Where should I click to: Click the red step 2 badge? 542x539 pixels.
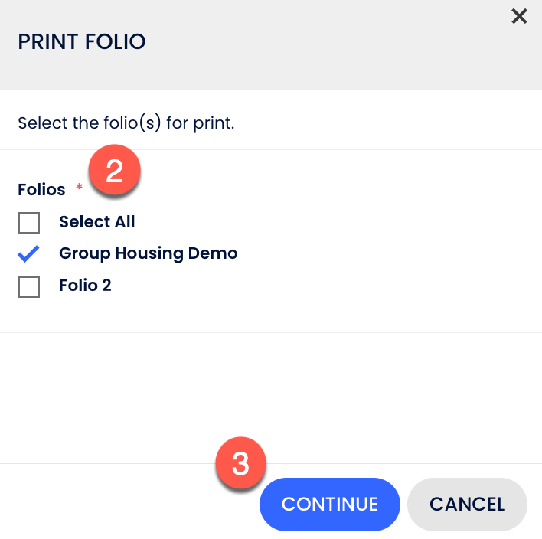[x=114, y=171]
